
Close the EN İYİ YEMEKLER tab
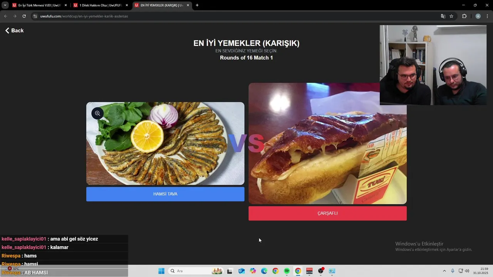click(188, 5)
